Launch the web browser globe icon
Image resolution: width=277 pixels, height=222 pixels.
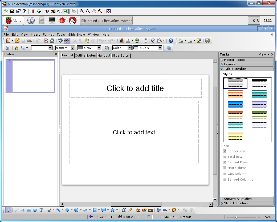coord(31,21)
